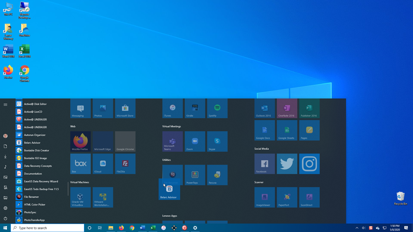Open the iCloud tile

coord(103,164)
